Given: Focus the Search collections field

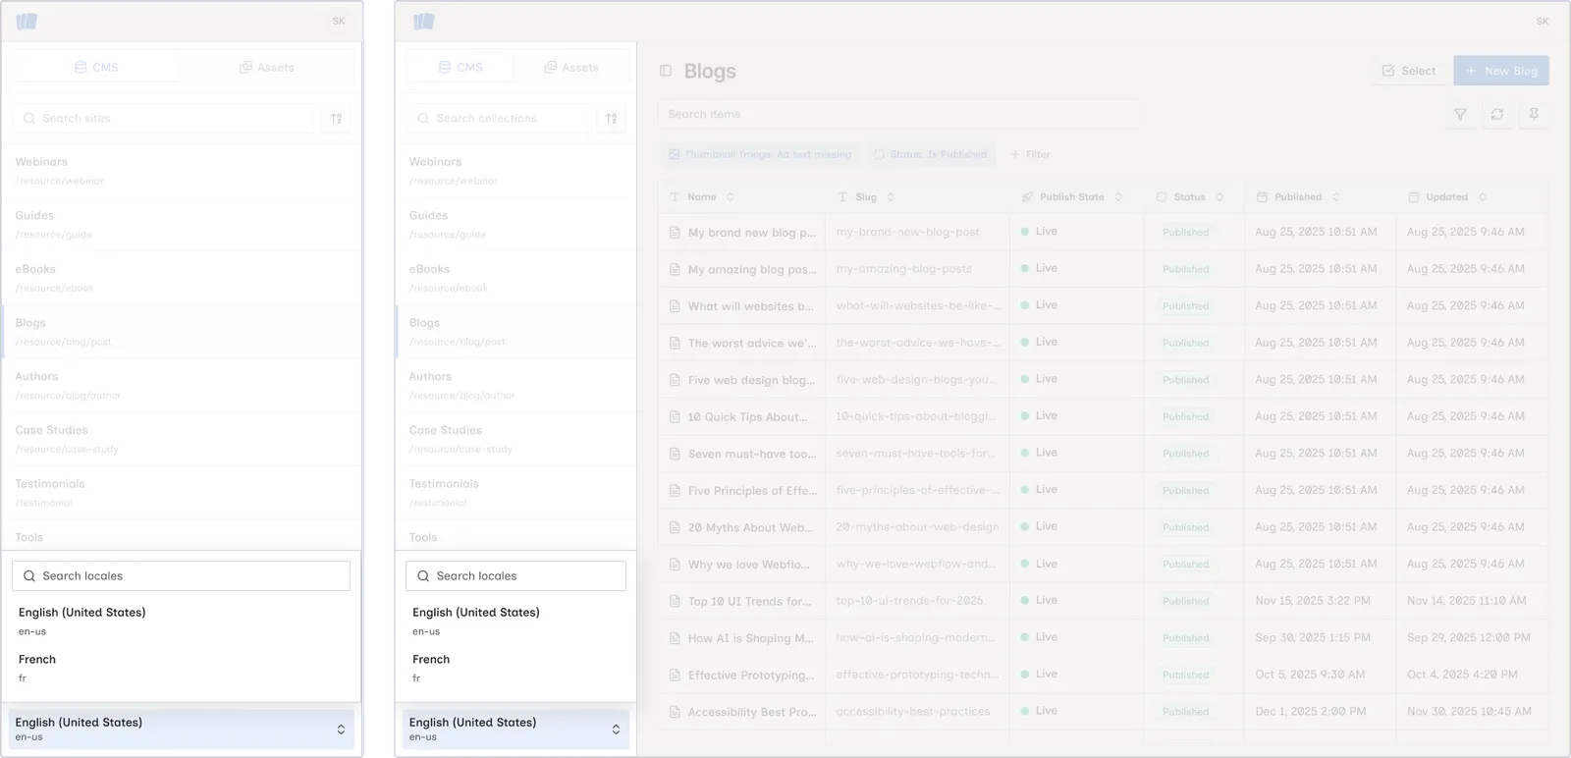Looking at the screenshot, I should [499, 119].
